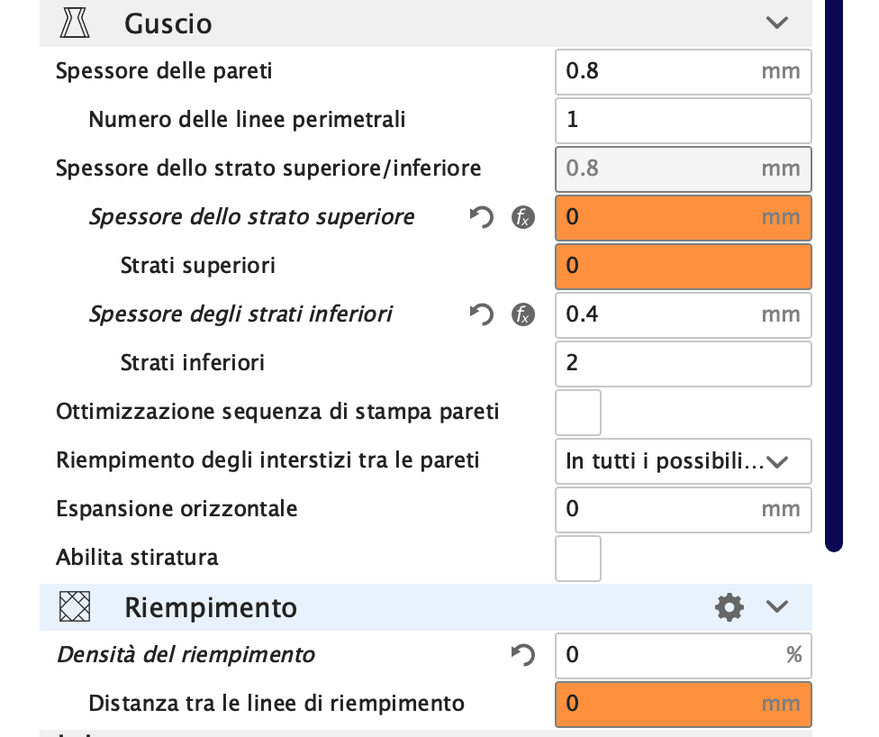Open Riempimento degli interstizi tra le pareti dropdown

click(684, 461)
